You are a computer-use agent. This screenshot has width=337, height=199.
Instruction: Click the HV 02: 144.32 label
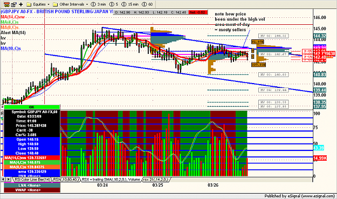273,36
